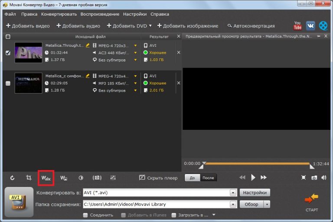Open the Правка menu

click(x=29, y=14)
